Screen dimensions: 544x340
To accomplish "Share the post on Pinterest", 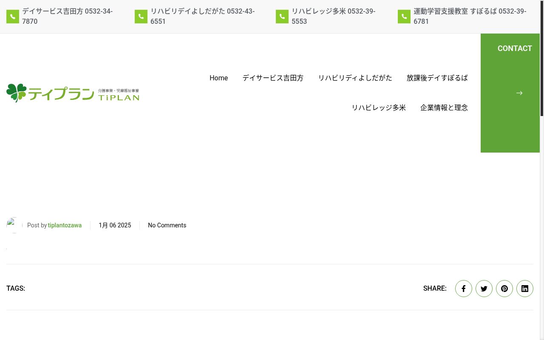I will click(x=504, y=289).
